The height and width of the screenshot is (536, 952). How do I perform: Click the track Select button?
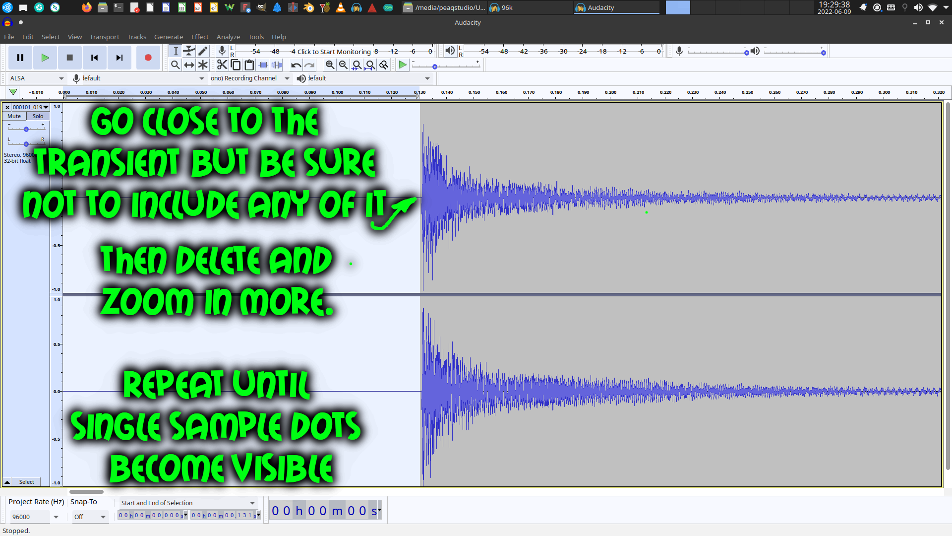pyautogui.click(x=27, y=482)
